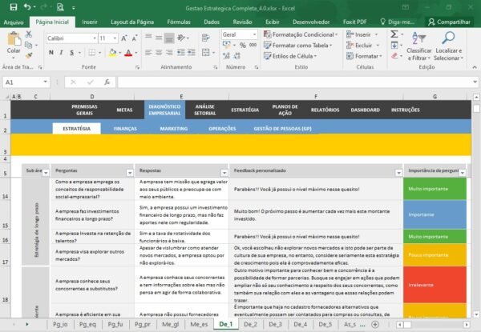The width and height of the screenshot is (481, 332).
Task: Click the Compartilhar button
Action: pos(450,22)
